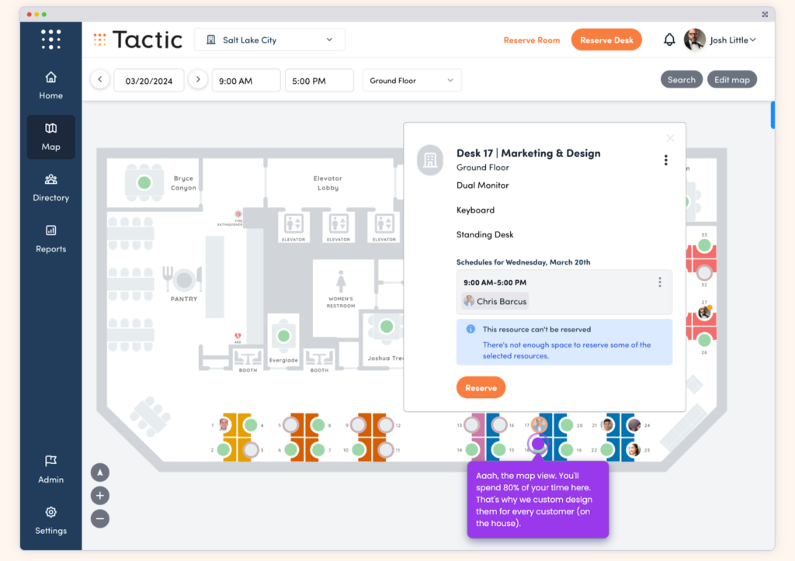Click the fullscreen expand icon in title bar
The height and width of the screenshot is (561, 795).
(765, 14)
